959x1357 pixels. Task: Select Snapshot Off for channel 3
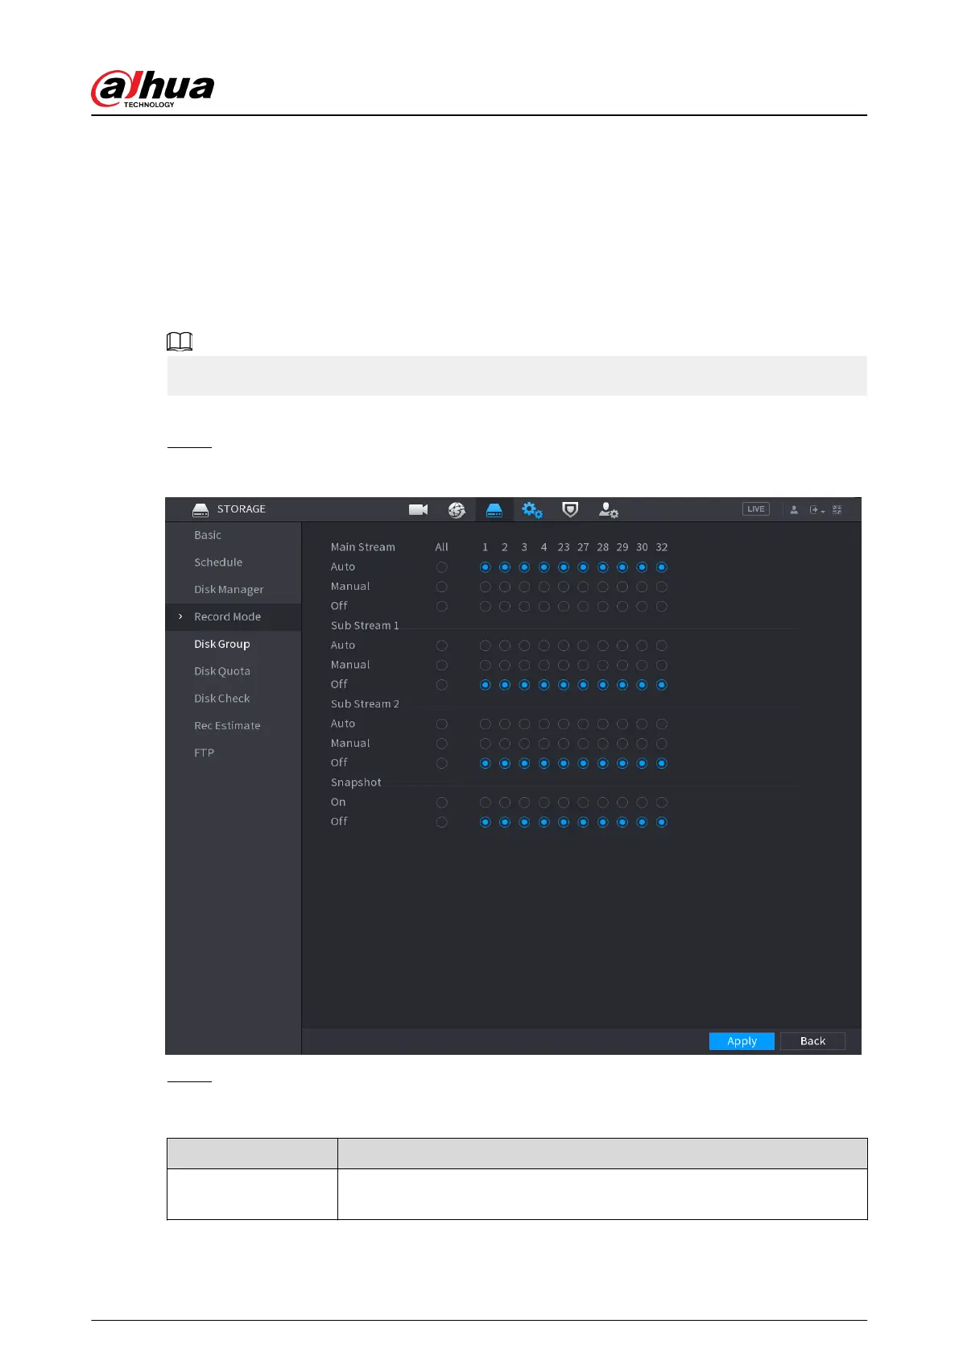[524, 822]
